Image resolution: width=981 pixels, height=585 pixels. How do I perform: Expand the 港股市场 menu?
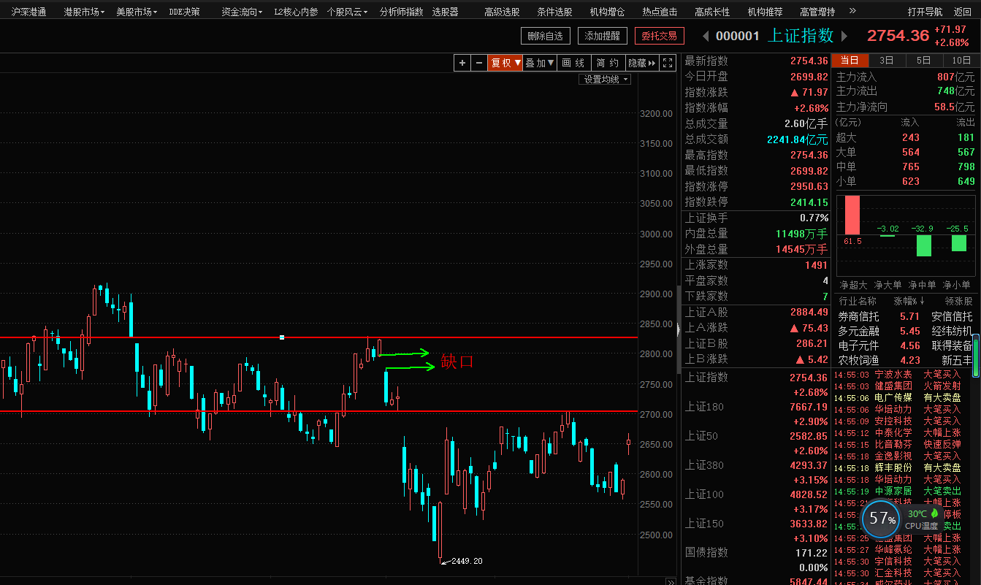pyautogui.click(x=84, y=12)
